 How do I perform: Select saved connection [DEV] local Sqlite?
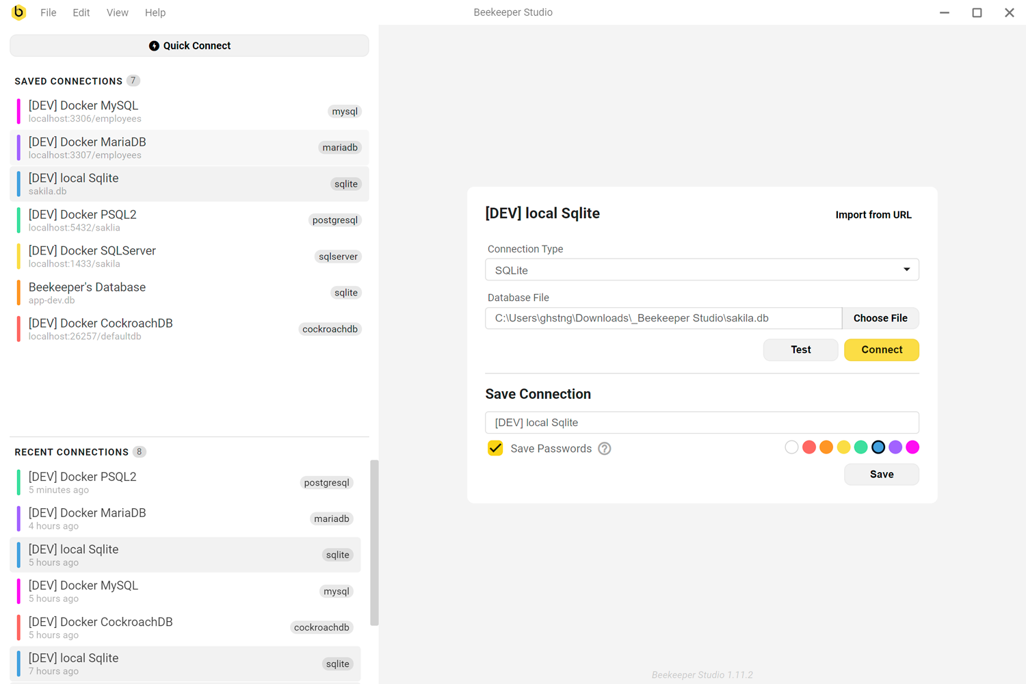189,184
